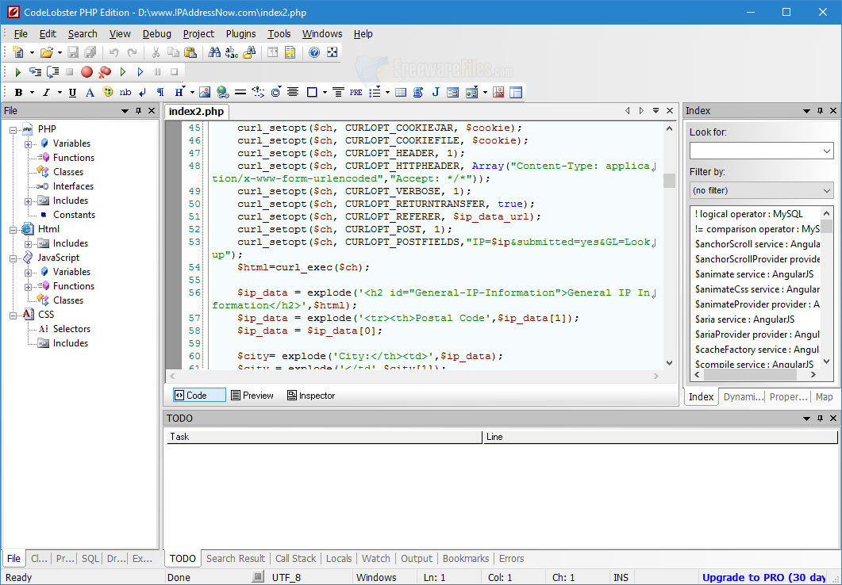Click the Find in Files icon
The height and width of the screenshot is (585, 842).
click(x=249, y=52)
